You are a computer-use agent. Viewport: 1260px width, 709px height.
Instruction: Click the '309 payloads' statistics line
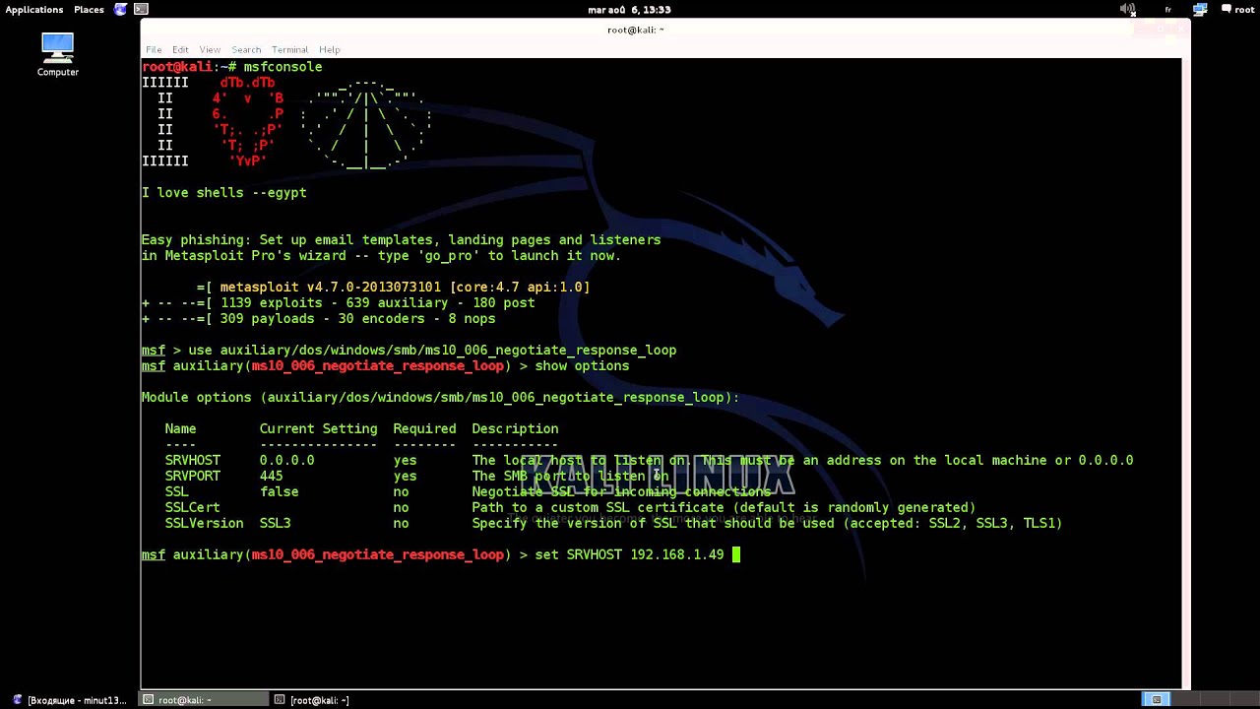[318, 318]
